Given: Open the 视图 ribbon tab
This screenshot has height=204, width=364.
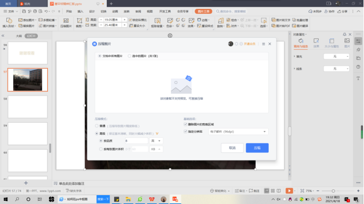Looking at the screenshot, I should (150, 11).
